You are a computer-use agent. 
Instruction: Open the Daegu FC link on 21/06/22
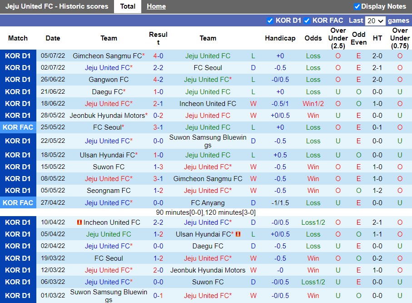click(x=107, y=92)
